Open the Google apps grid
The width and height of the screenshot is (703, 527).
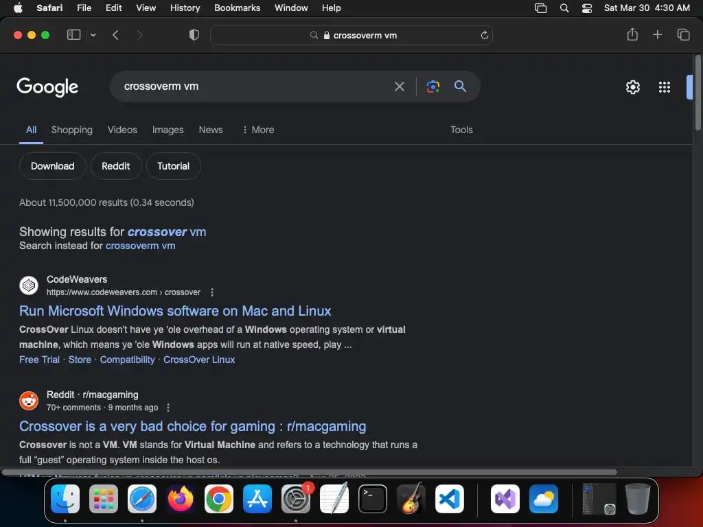[665, 87]
